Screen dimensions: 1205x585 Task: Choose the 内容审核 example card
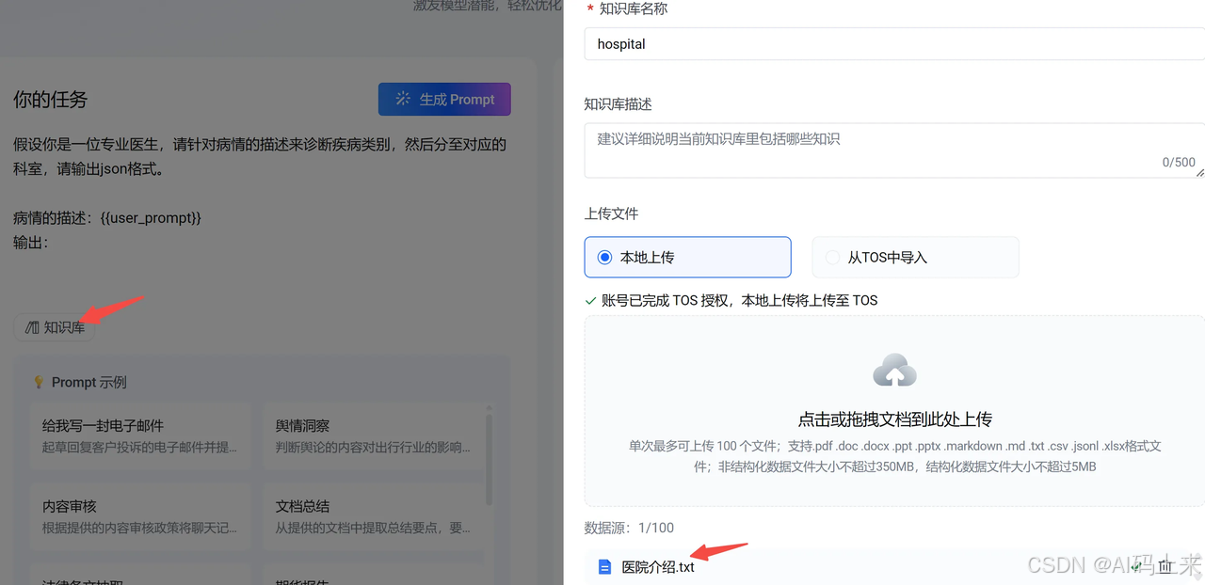pos(140,516)
